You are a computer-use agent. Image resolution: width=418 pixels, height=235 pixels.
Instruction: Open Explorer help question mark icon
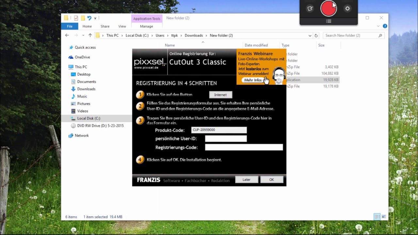pyautogui.click(x=385, y=26)
